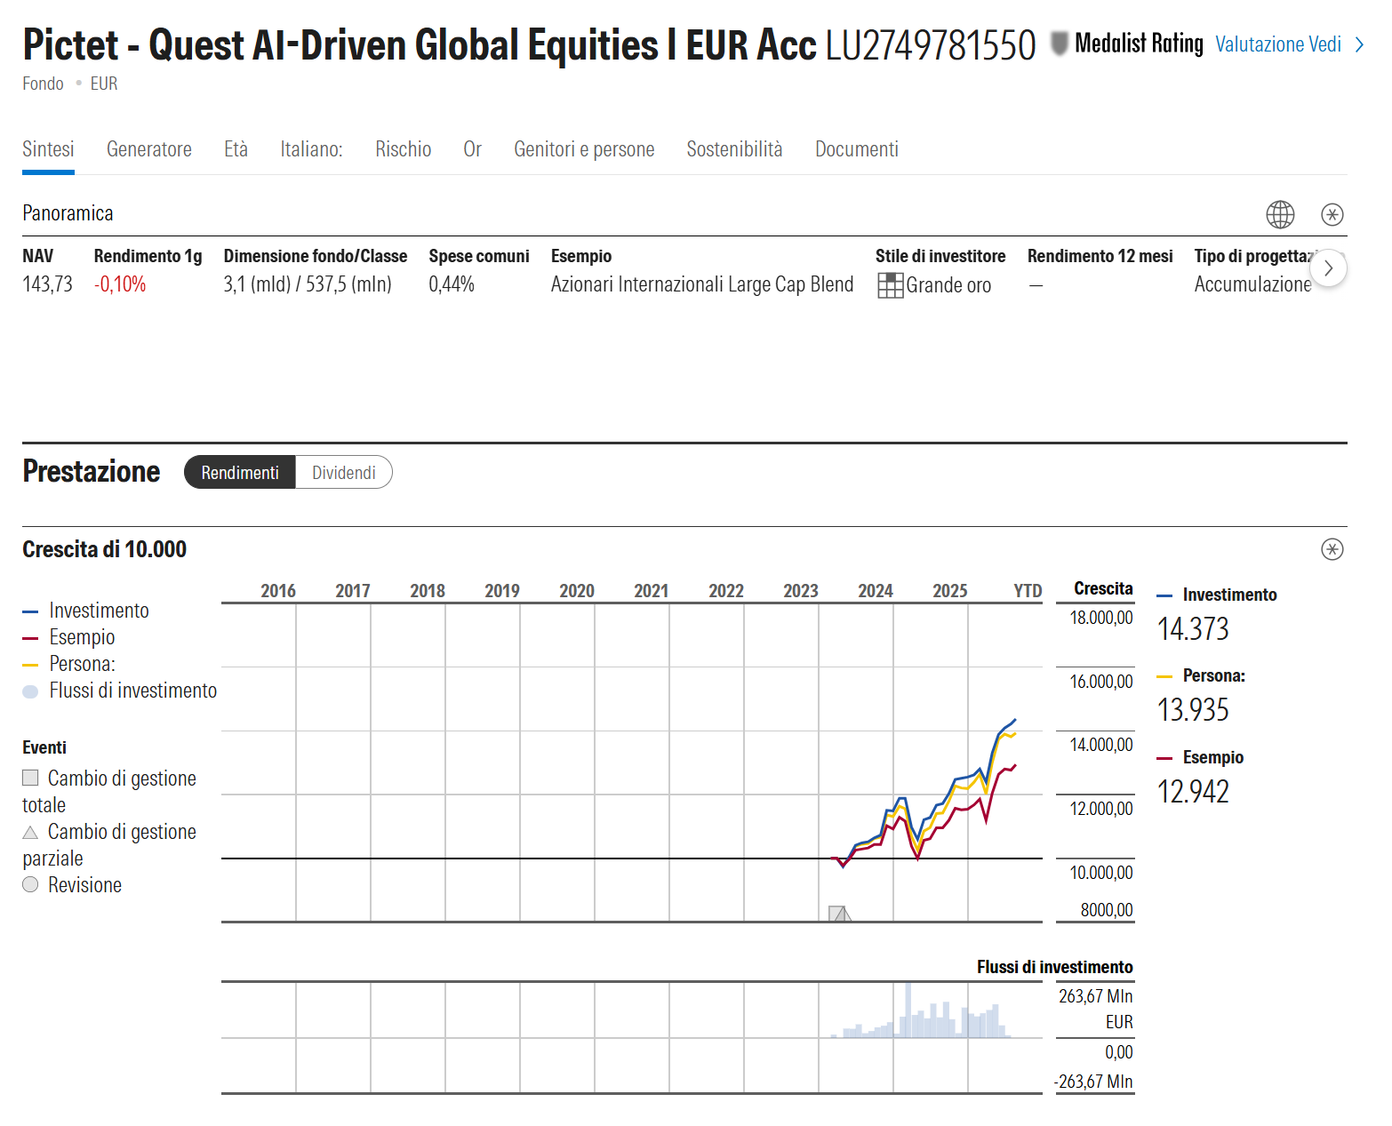The width and height of the screenshot is (1392, 1126).
Task: Go to the Italiano: tab
Action: tap(311, 148)
